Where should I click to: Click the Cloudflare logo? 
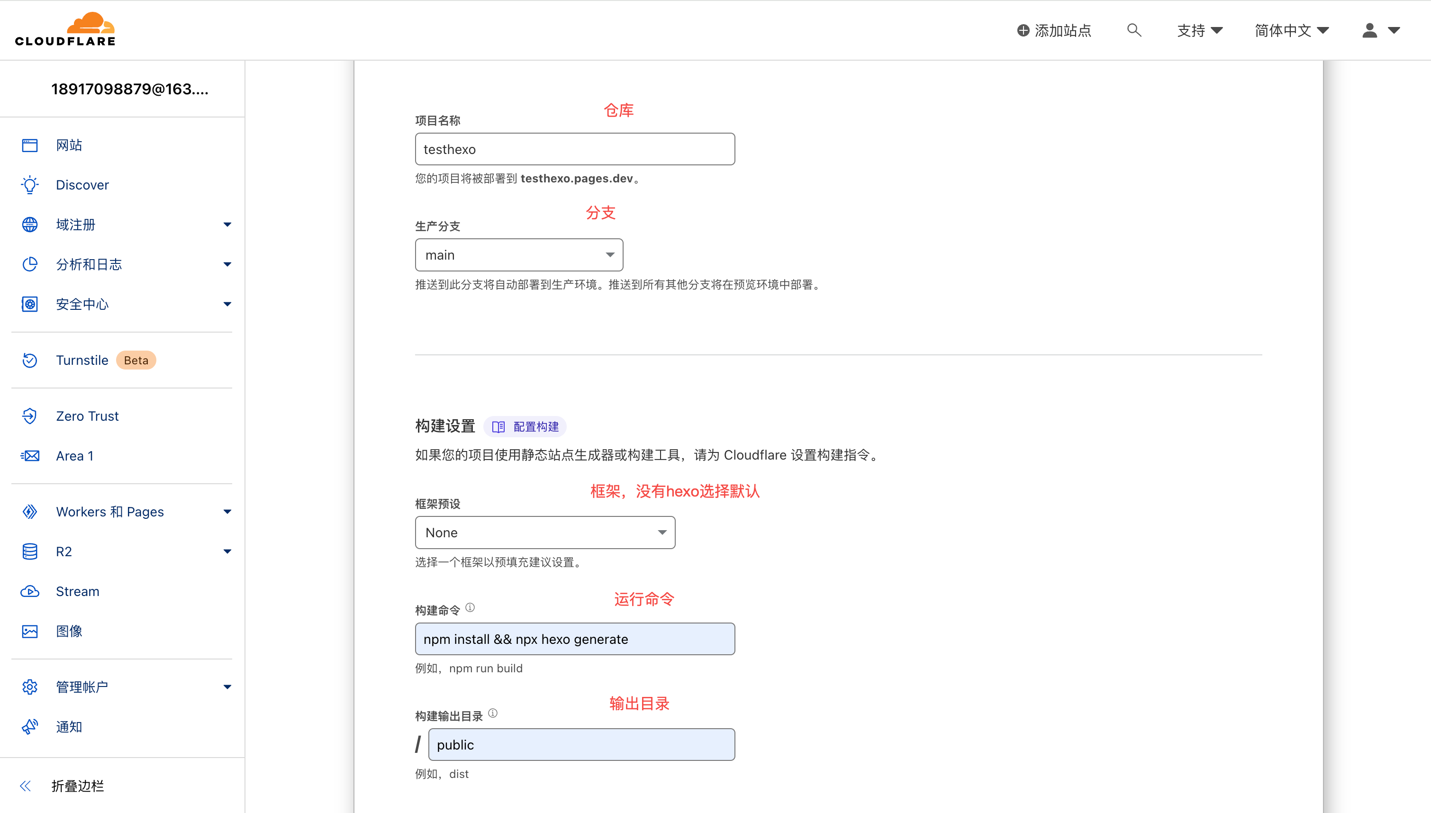point(65,29)
